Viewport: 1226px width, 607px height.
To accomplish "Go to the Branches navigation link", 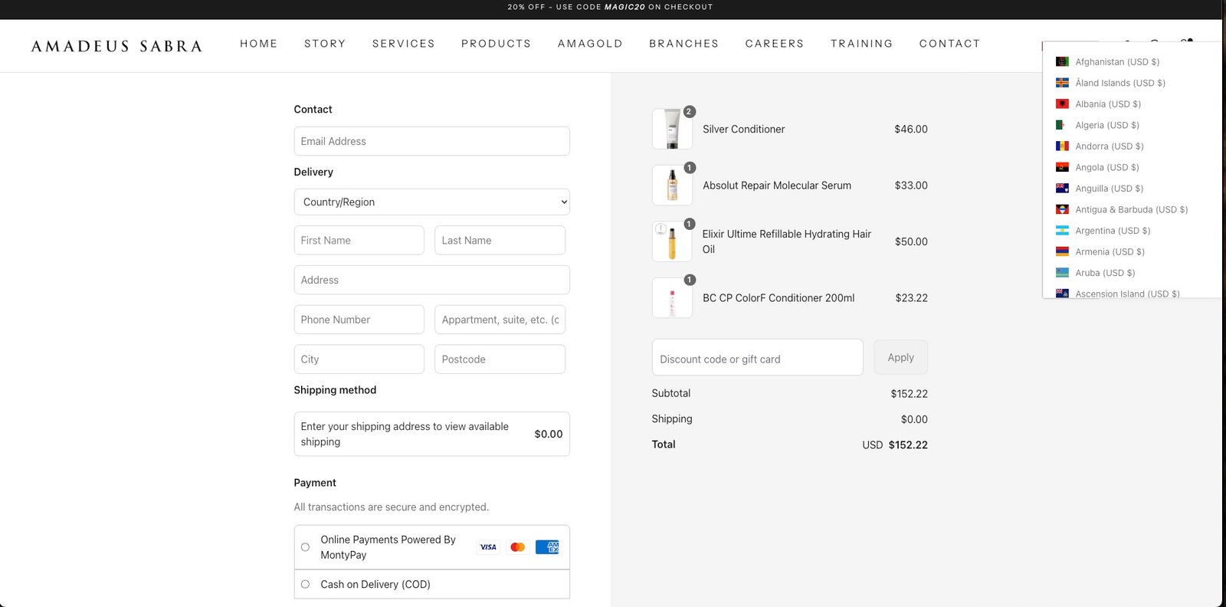I will (683, 44).
